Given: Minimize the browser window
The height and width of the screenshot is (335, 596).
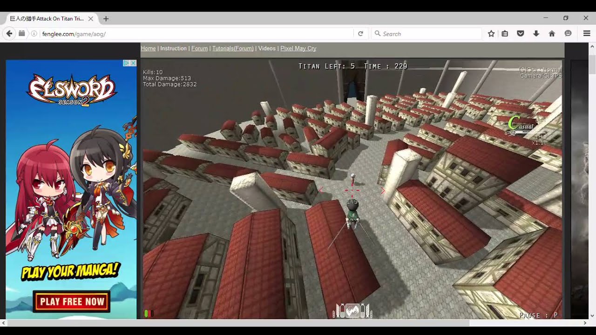Looking at the screenshot, I should click(546, 18).
